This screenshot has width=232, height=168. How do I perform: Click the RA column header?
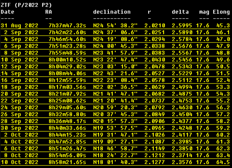pyautogui.click(x=49, y=12)
